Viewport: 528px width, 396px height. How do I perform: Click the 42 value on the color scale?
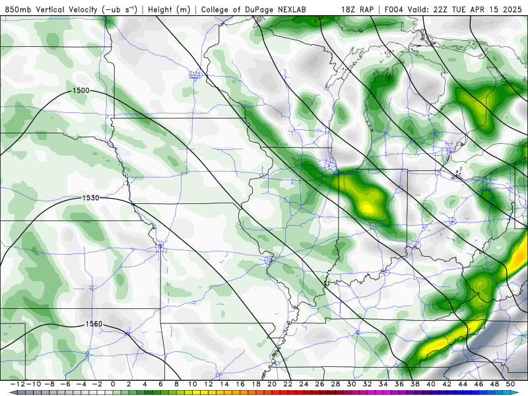pos(447,384)
